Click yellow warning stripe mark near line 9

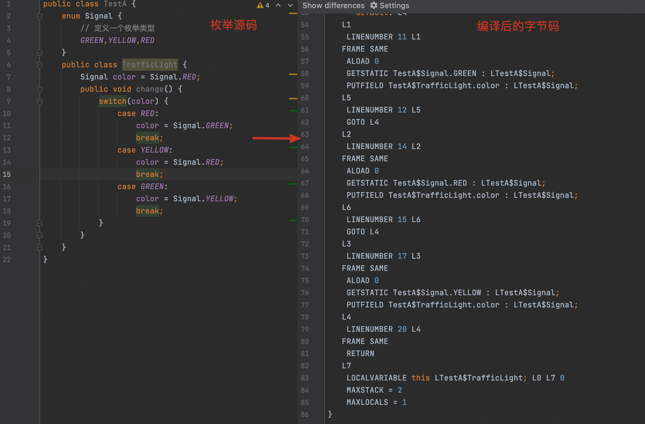click(293, 99)
